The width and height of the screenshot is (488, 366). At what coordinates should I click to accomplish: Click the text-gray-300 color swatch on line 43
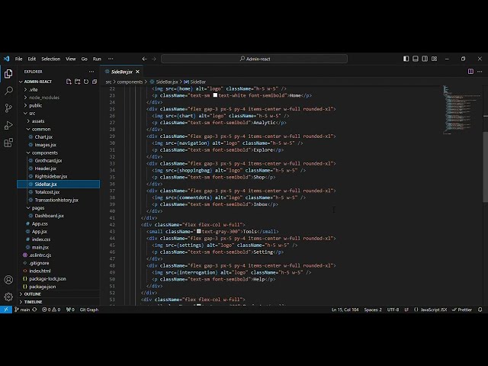(198, 231)
